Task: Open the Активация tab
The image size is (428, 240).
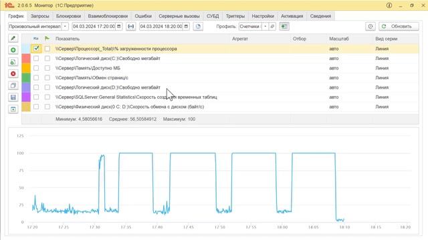Action: click(x=292, y=16)
